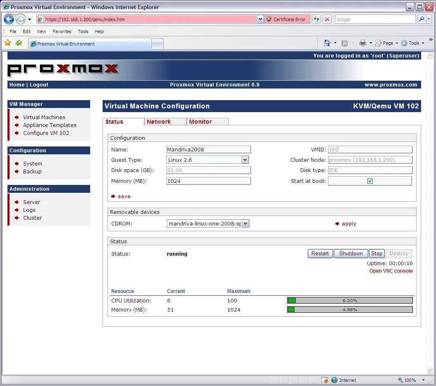Click the Memory usage progress bar

350,309
